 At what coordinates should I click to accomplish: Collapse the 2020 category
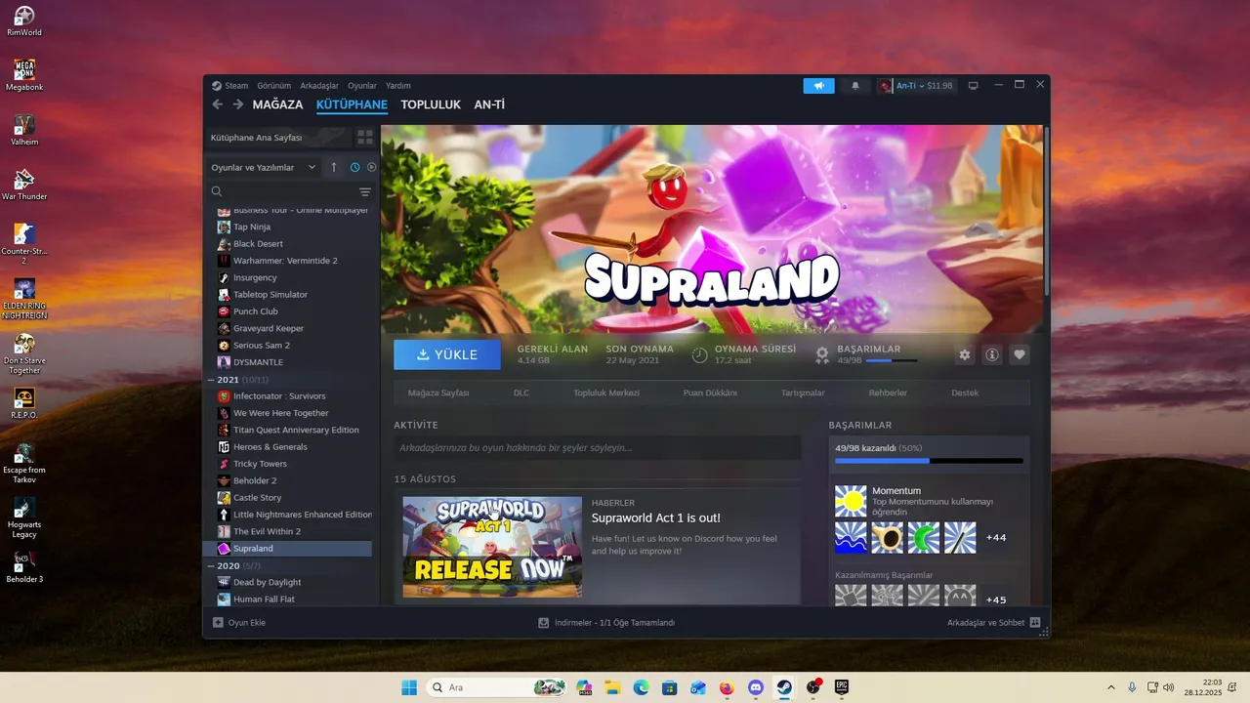(212, 565)
